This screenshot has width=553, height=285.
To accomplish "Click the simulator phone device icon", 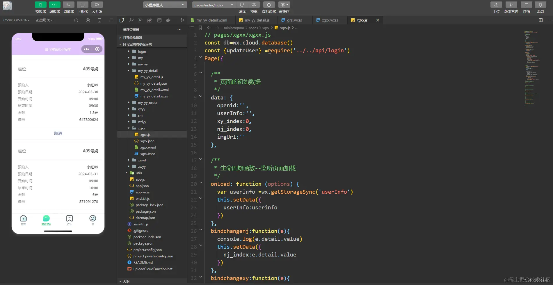I will tap(99, 20).
